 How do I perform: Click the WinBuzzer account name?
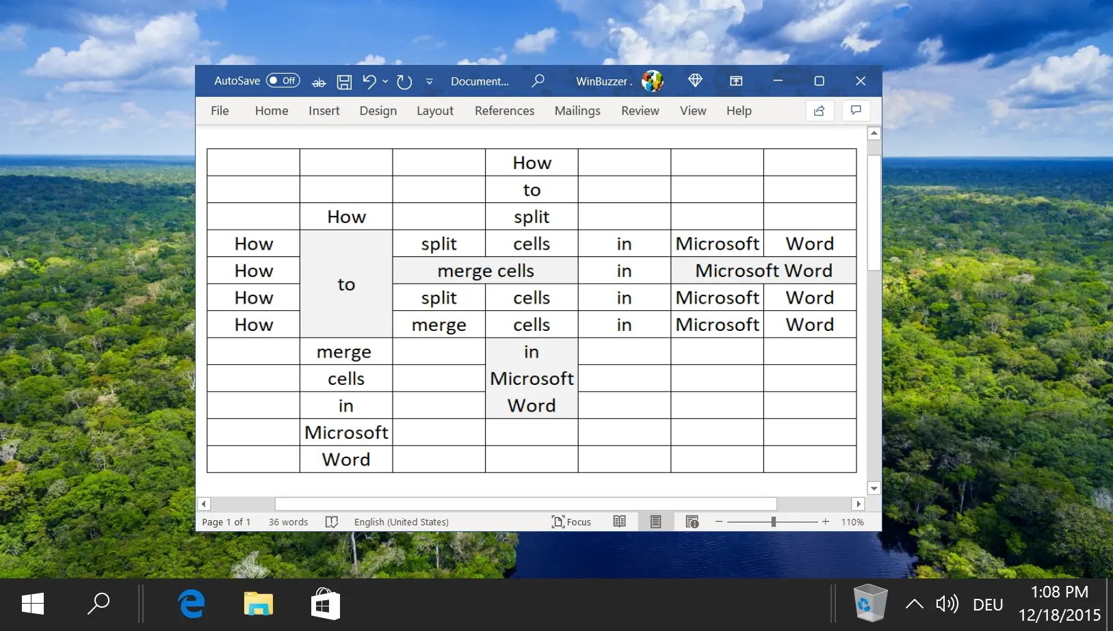click(x=604, y=81)
